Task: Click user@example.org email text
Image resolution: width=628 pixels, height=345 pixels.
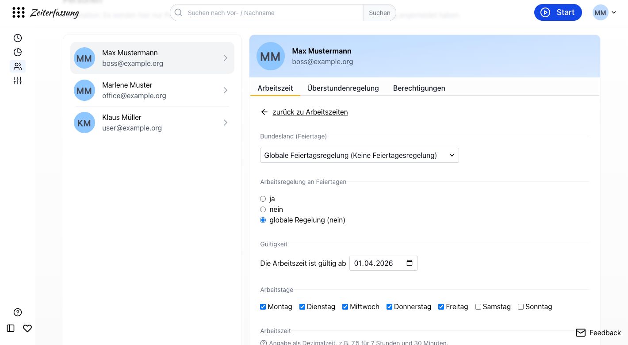Action: click(x=132, y=128)
